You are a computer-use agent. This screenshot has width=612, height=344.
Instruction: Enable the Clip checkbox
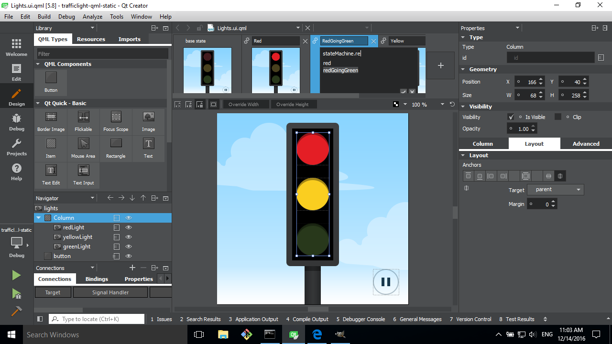[x=558, y=117]
